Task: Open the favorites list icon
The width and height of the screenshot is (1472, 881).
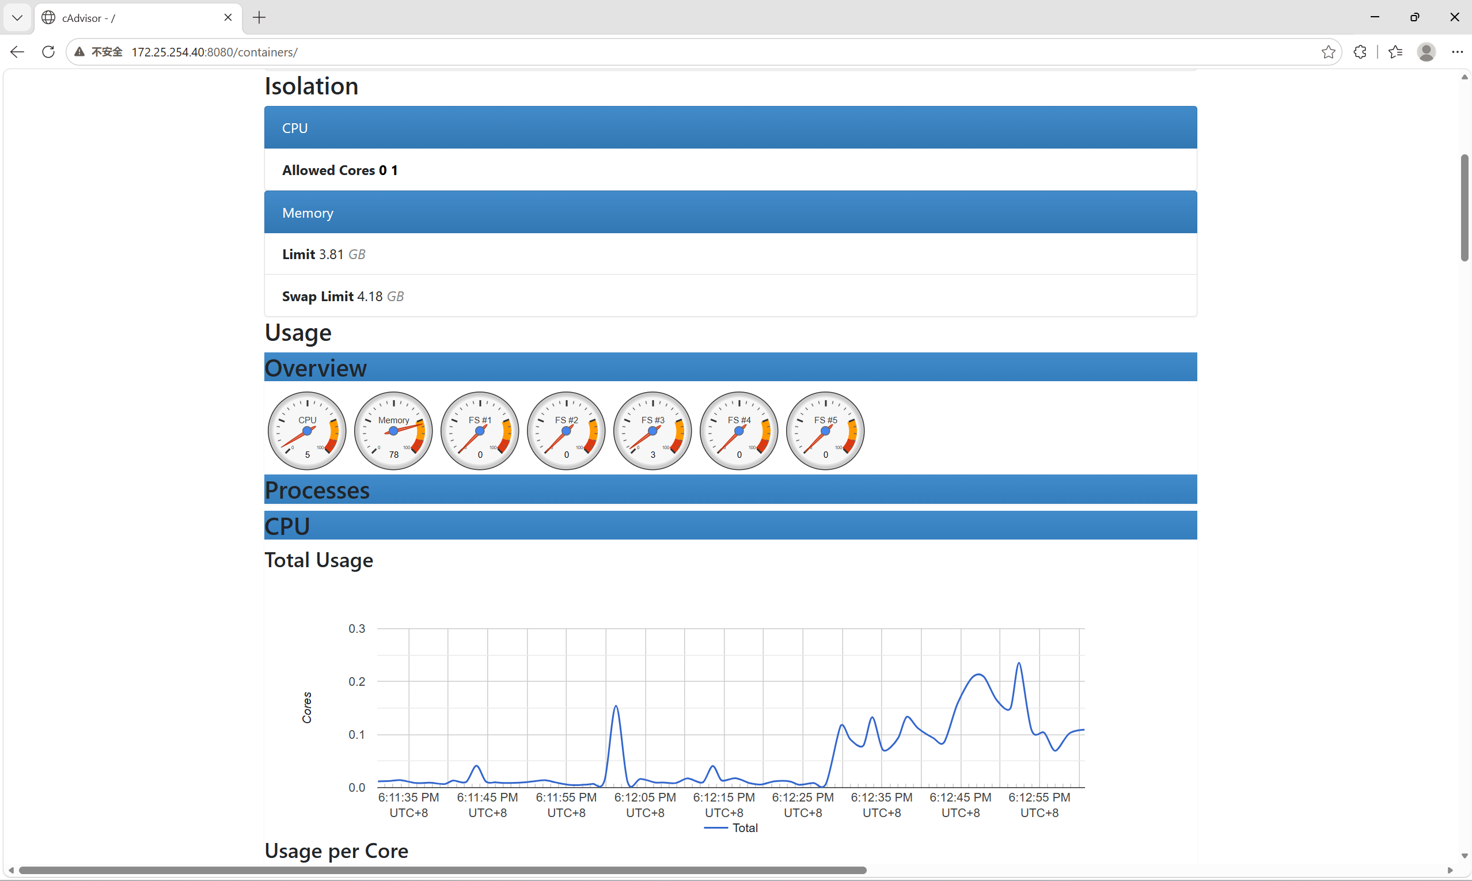Action: 1395,52
